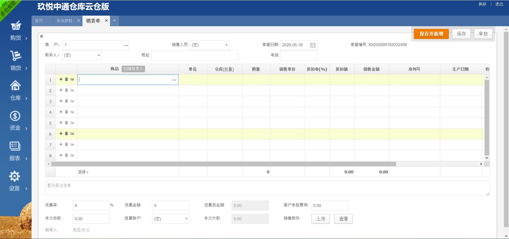Click the cart icon in row 3
This screenshot has width=509, height=239.
pyautogui.click(x=72, y=101)
